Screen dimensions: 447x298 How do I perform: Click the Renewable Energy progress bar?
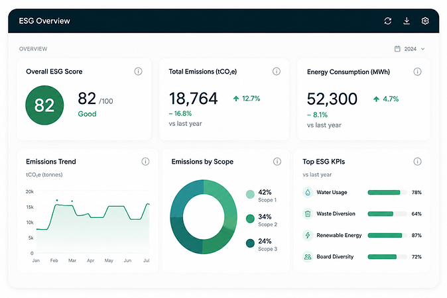pos(387,235)
